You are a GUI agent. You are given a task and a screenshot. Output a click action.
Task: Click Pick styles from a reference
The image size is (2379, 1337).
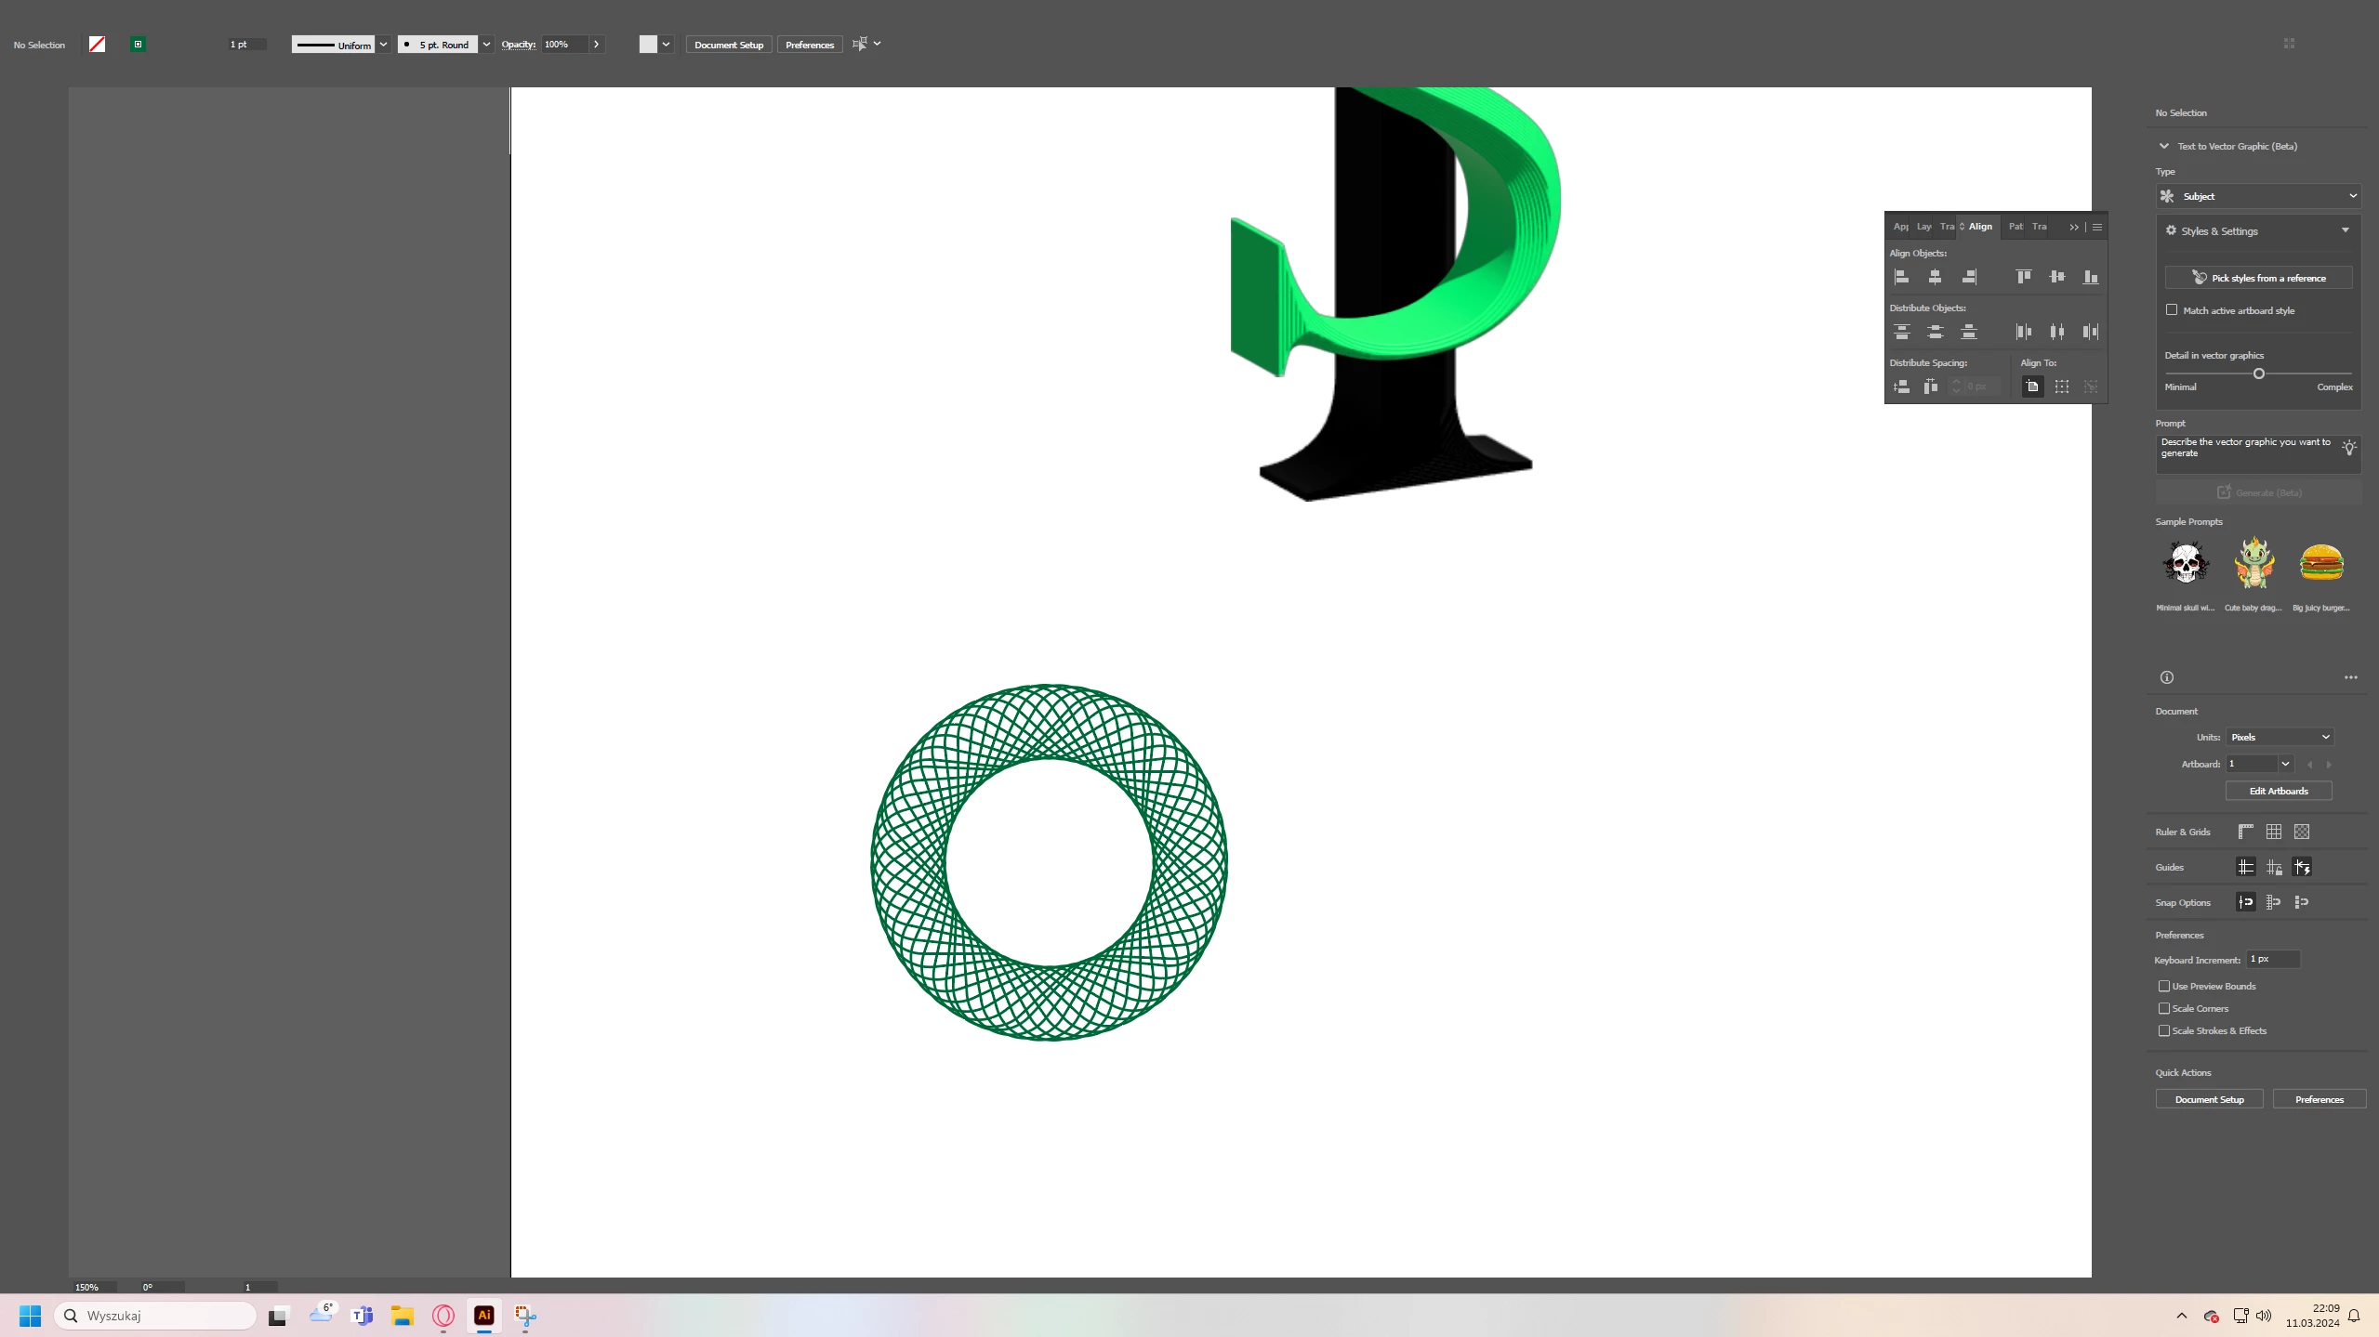coord(2258,278)
